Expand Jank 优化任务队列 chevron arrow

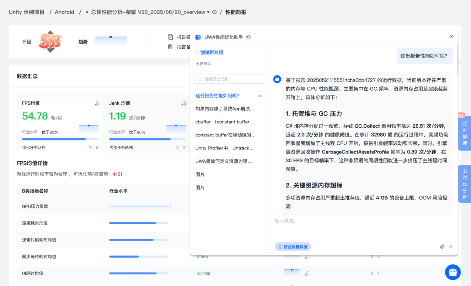(184, 147)
